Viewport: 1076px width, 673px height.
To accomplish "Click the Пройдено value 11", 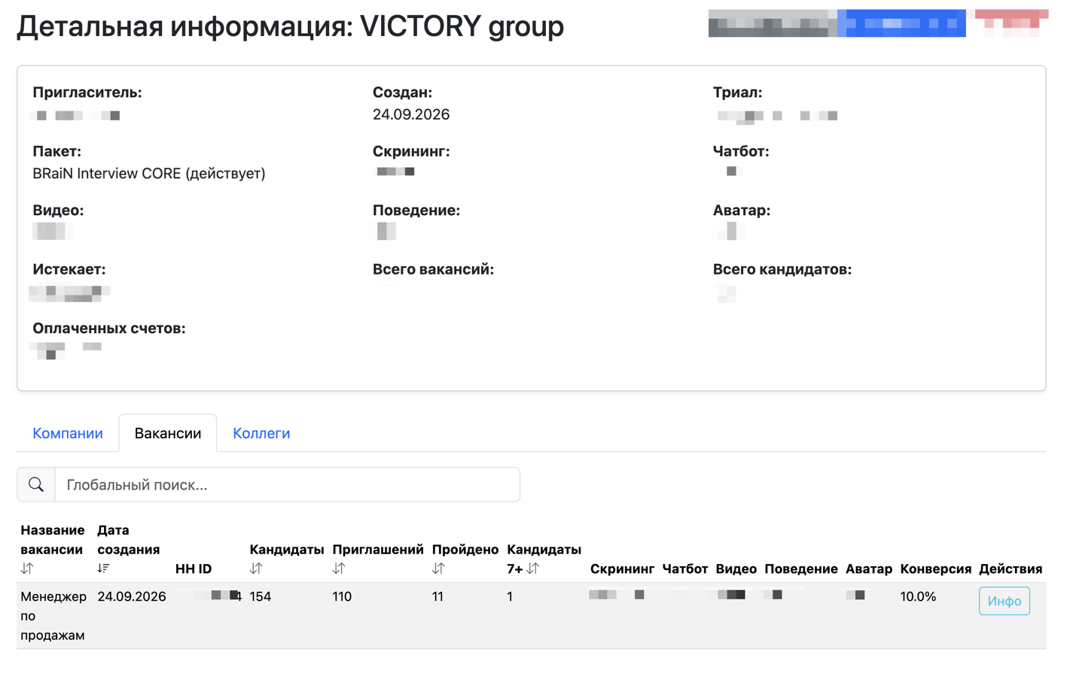I will 437,596.
